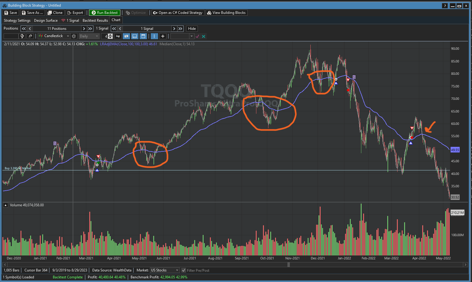Viewport: 472px width, 282px height.
Task: Save the building block strategy
Action: pyautogui.click(x=11, y=13)
